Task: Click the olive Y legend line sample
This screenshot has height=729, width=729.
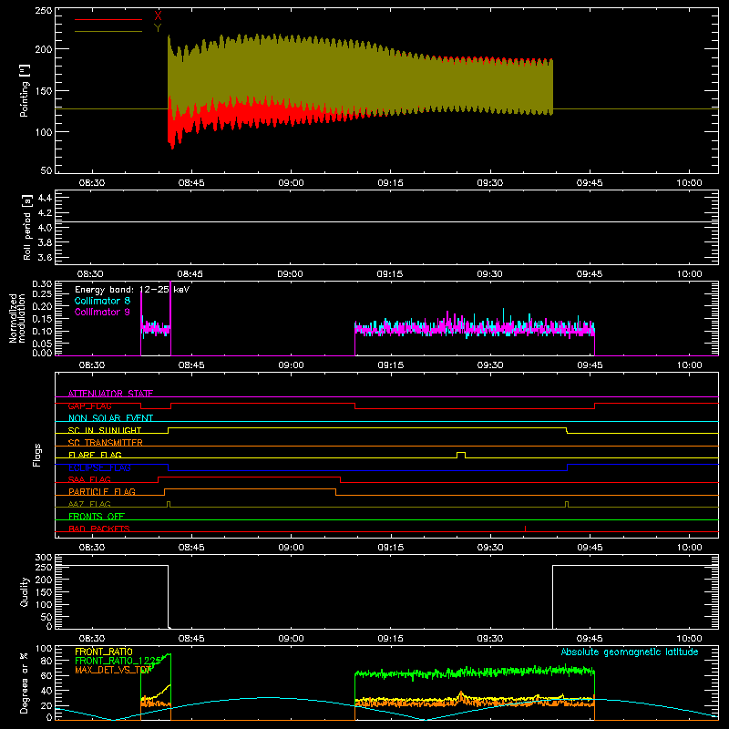Action: click(x=108, y=31)
